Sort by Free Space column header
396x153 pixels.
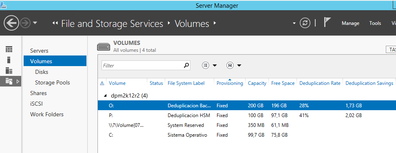coord(283,83)
